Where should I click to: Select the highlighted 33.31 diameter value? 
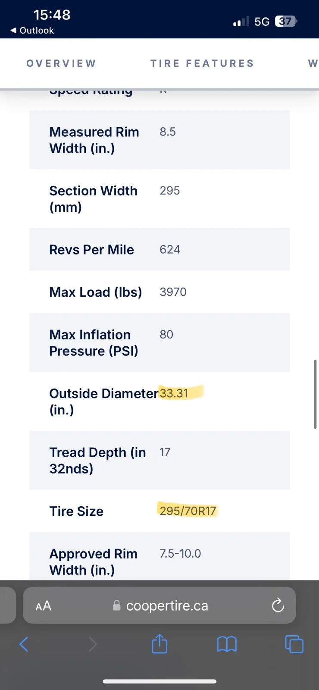click(174, 393)
